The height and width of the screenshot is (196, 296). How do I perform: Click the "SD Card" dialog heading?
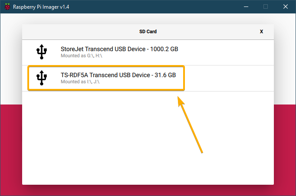pos(148,32)
